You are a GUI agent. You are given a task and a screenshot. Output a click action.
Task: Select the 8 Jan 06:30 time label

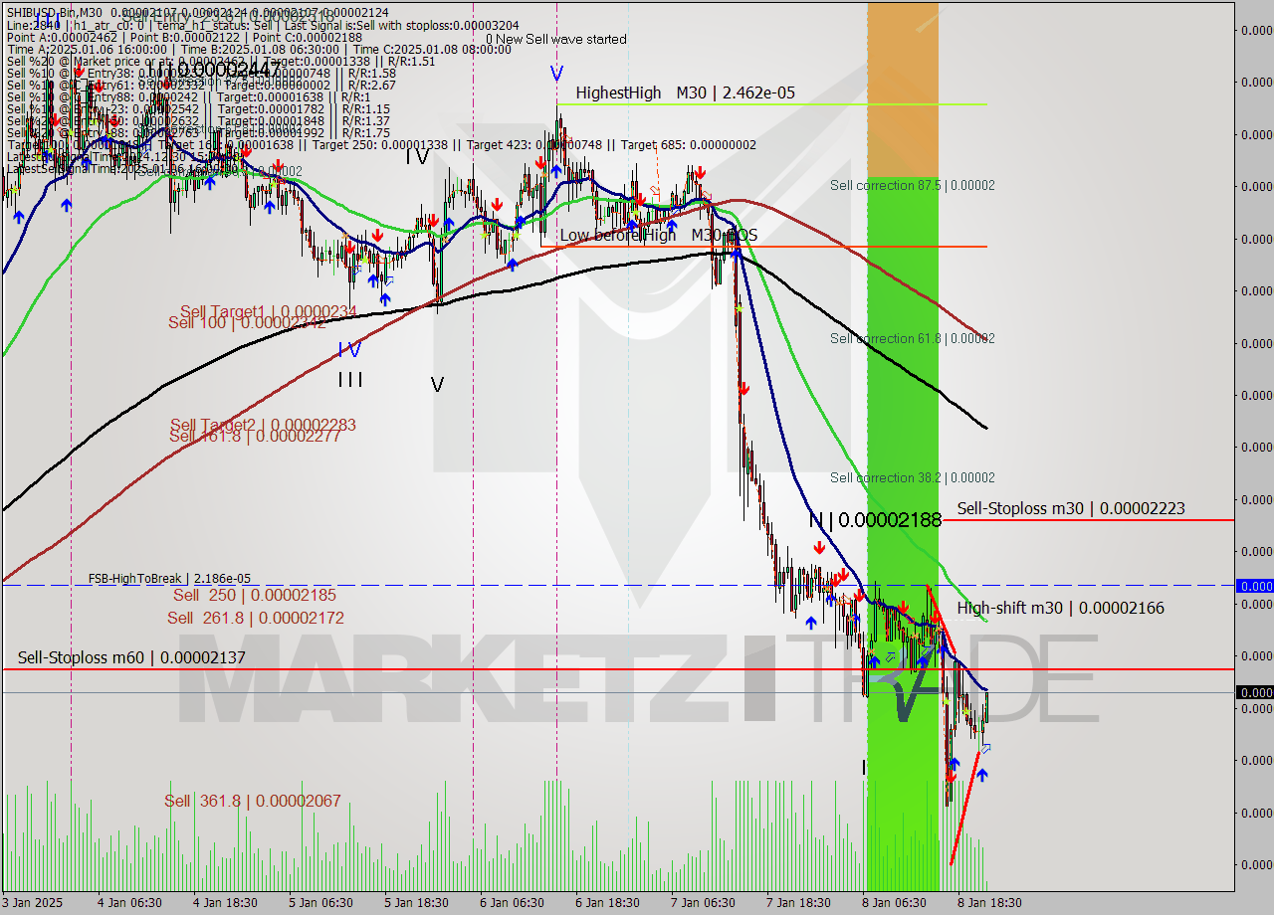[895, 902]
